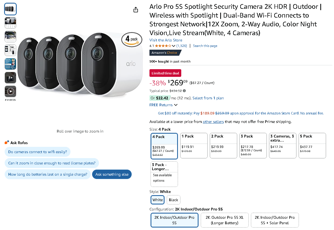Expand the 3 Pack Longer available options
Screen dimensions: 334x230
164,174
